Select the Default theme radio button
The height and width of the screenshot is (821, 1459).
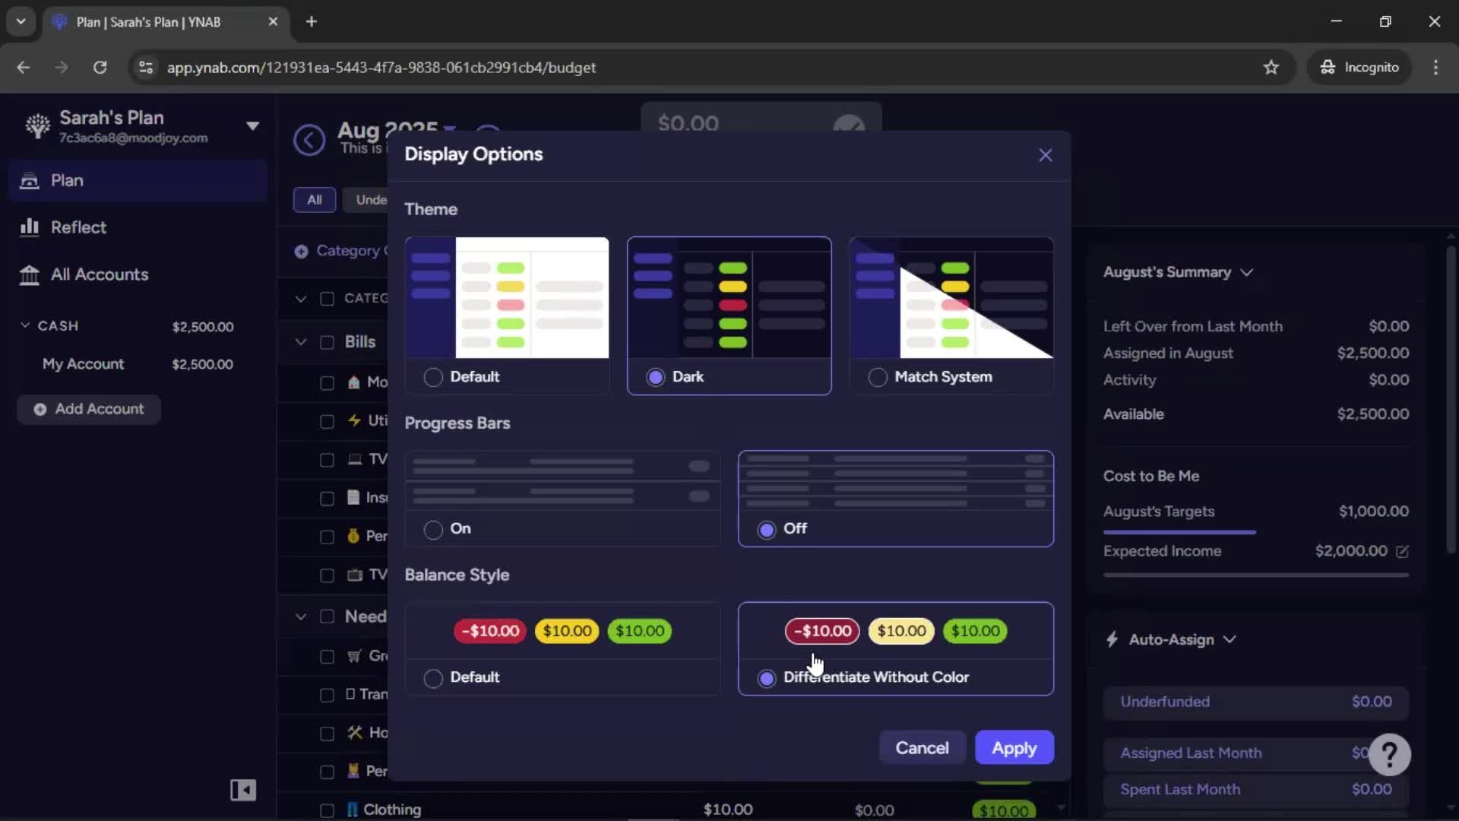tap(433, 377)
